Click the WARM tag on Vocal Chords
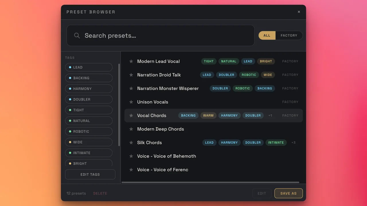The image size is (367, 206). pos(208,115)
